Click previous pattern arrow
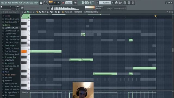174x98 pixels. tap(98, 3)
